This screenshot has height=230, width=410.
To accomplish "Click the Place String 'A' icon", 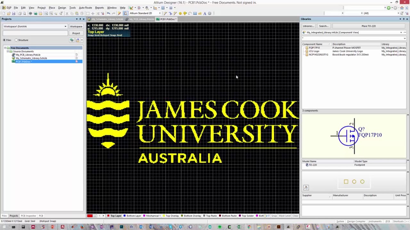I will click(x=205, y=13).
